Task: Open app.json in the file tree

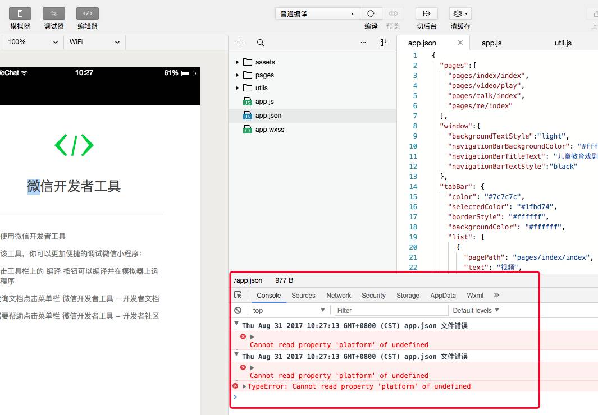Action: click(312, 116)
